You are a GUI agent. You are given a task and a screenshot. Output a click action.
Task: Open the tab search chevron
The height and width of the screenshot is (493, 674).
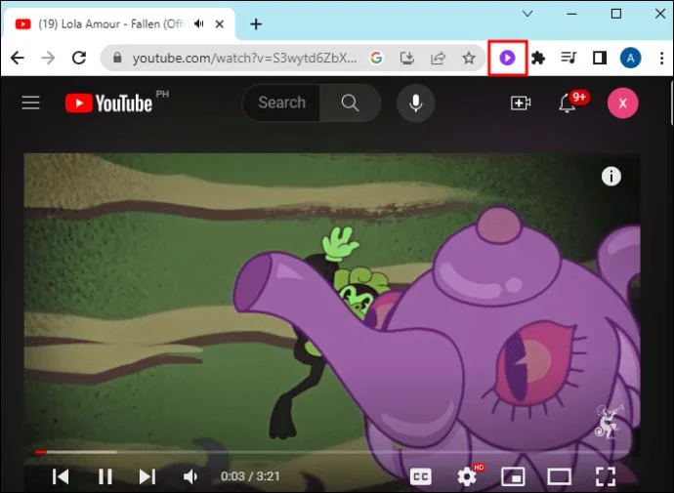pos(527,14)
